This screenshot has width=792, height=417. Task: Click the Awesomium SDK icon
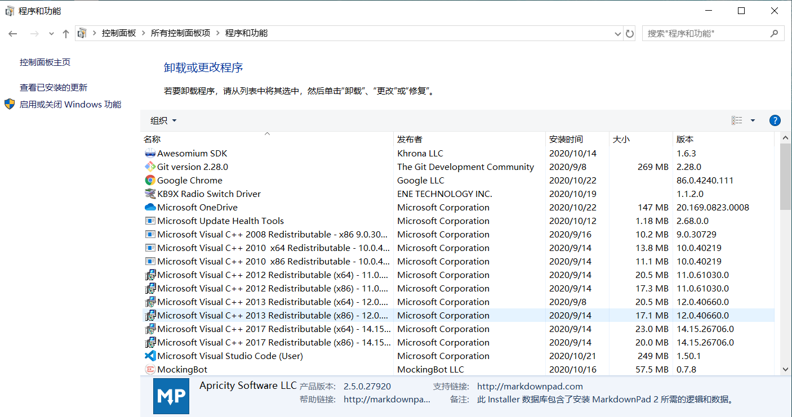pyautogui.click(x=150, y=153)
